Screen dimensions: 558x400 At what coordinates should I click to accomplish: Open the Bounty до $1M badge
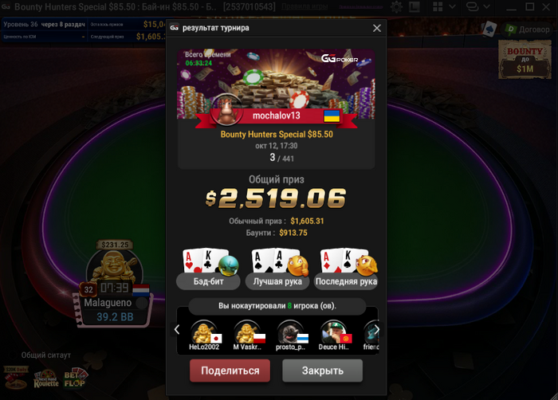525,60
